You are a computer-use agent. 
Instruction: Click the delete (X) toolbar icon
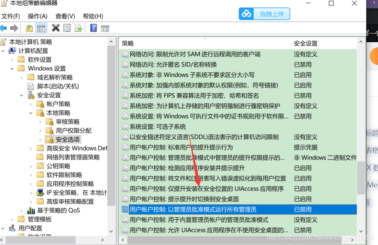[55, 28]
